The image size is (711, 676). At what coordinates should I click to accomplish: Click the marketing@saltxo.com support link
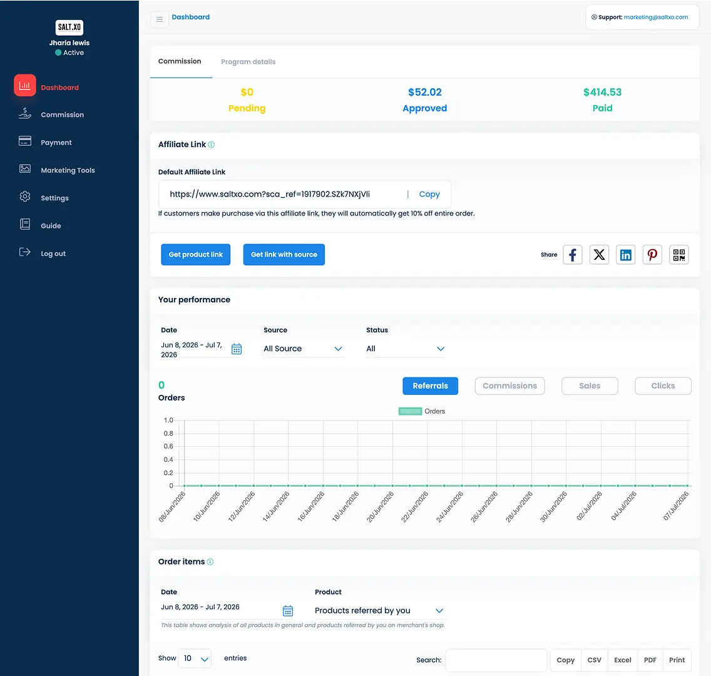(656, 18)
